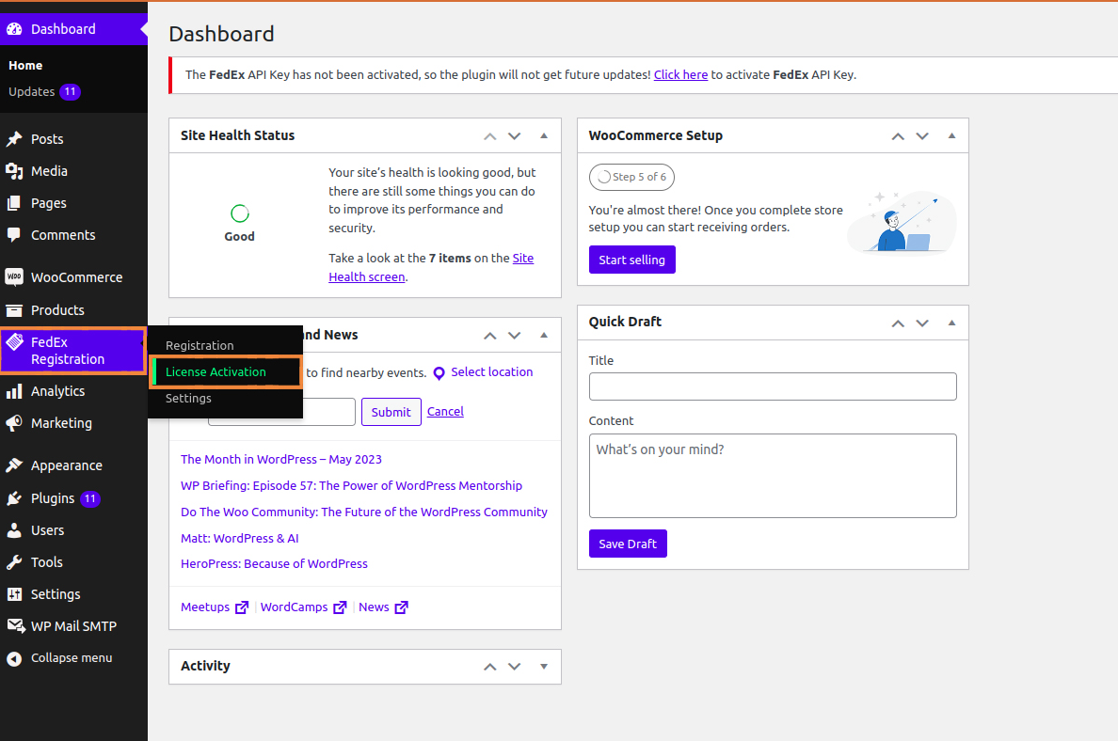Viewport: 1118px width, 741px height.
Task: Click the Media icon in sidebar
Action: pyautogui.click(x=14, y=171)
